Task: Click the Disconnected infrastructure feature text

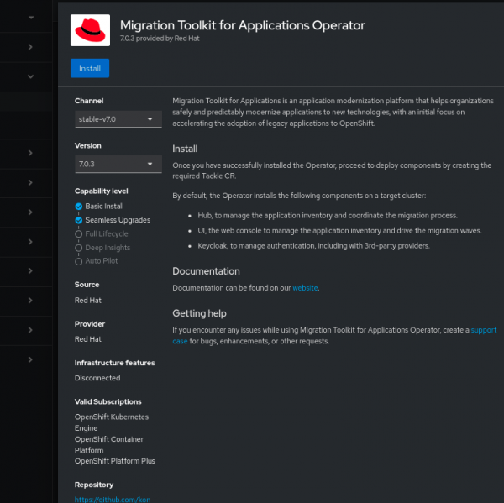Action: (x=97, y=378)
